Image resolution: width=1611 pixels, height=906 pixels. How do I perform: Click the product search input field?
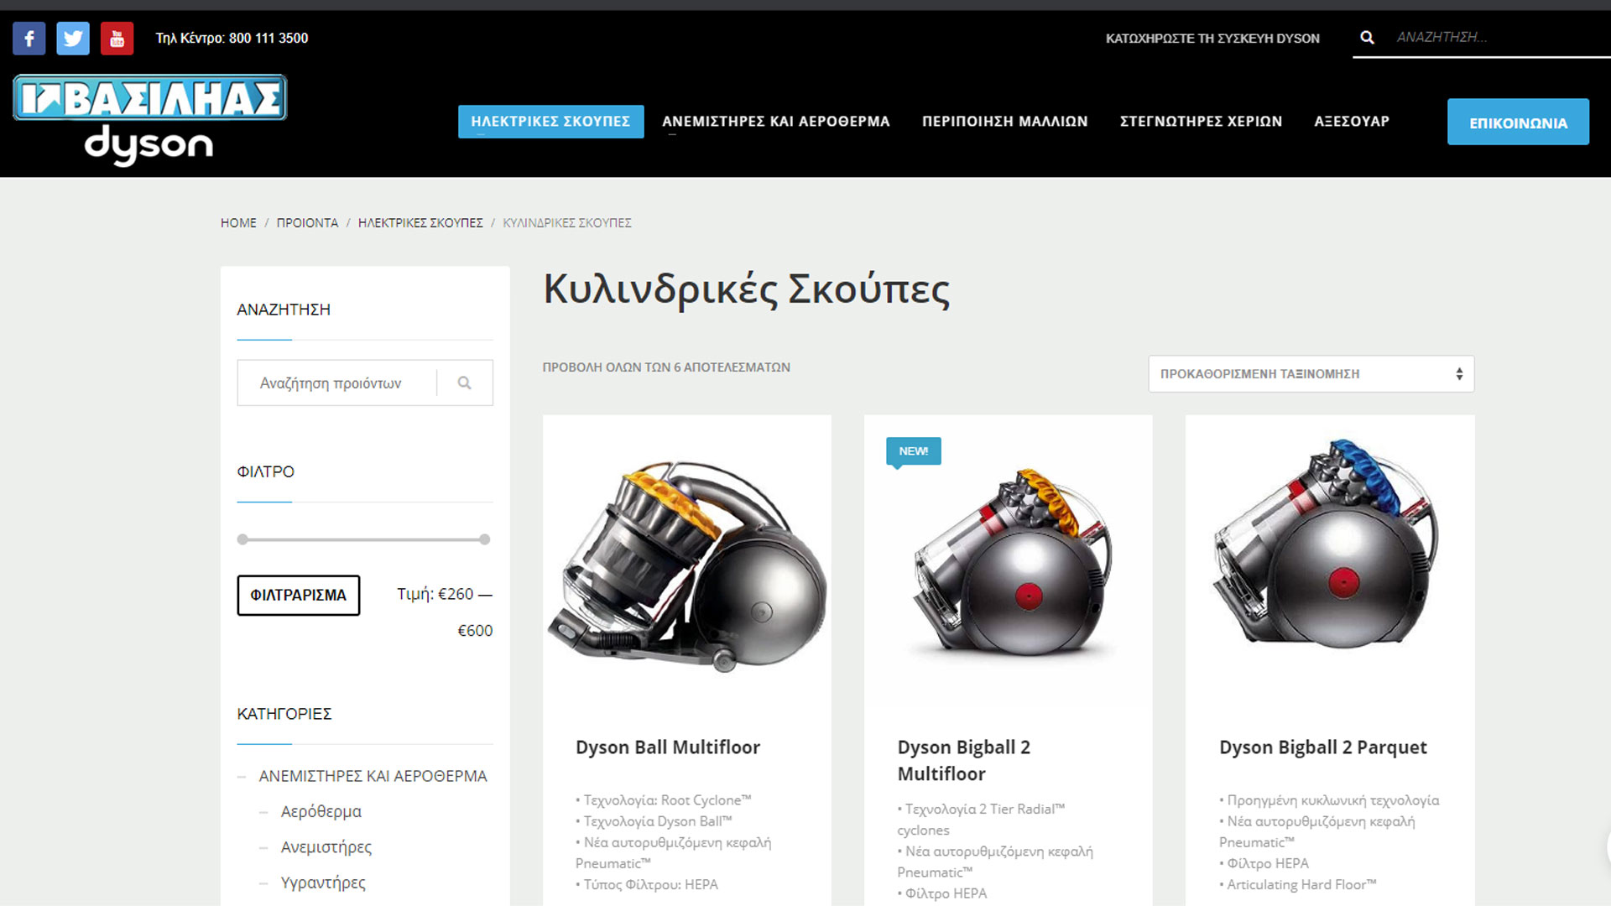point(337,383)
